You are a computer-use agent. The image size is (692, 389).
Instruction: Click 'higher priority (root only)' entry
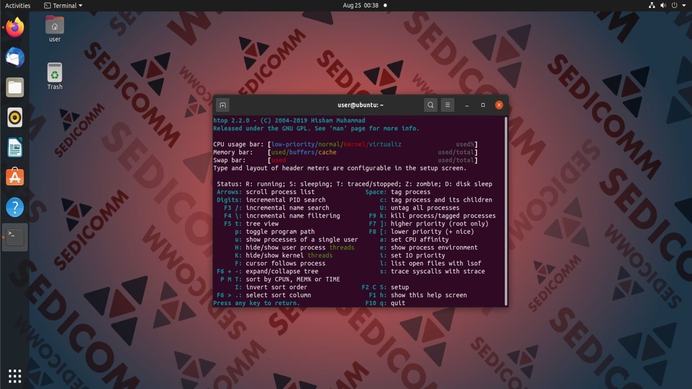[439, 223]
